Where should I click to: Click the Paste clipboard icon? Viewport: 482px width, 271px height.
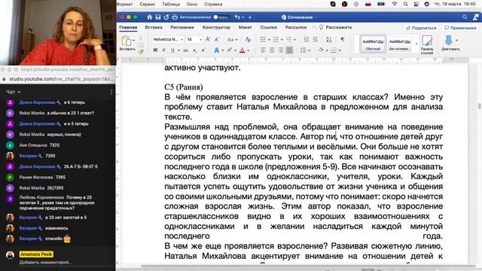click(127, 41)
